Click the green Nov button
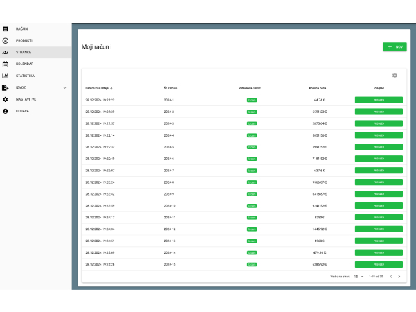Image resolution: width=416 pixels, height=312 pixels. [x=395, y=47]
